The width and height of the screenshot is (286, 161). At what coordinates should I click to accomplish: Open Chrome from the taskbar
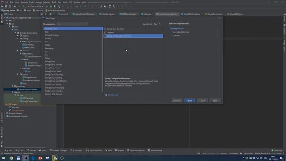[11, 158]
